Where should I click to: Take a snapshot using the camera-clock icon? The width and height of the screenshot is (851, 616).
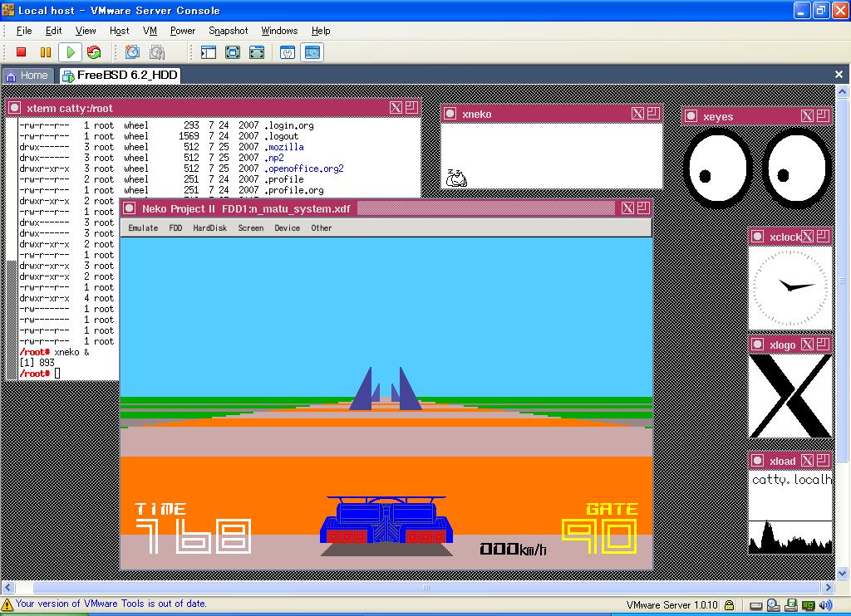point(132,52)
